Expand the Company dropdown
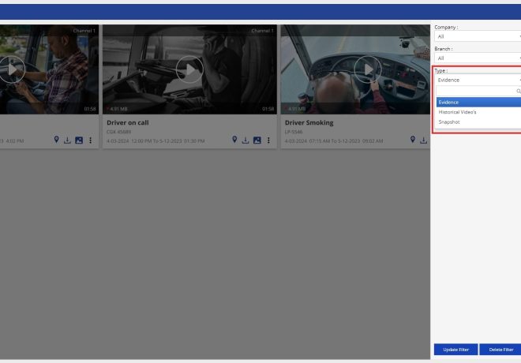Screen dimensions: 521x363 point(477,36)
